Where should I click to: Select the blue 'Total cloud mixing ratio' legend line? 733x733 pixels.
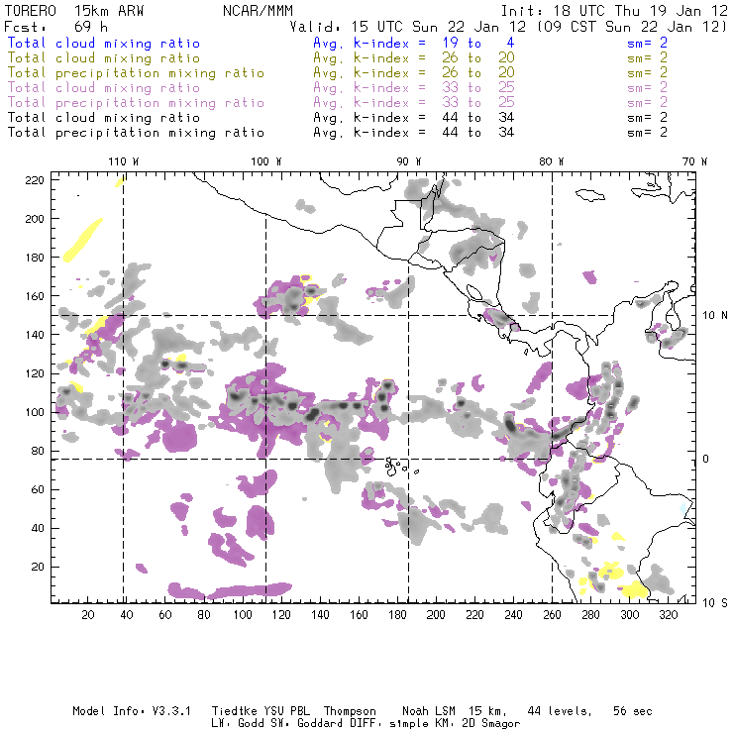pos(104,44)
